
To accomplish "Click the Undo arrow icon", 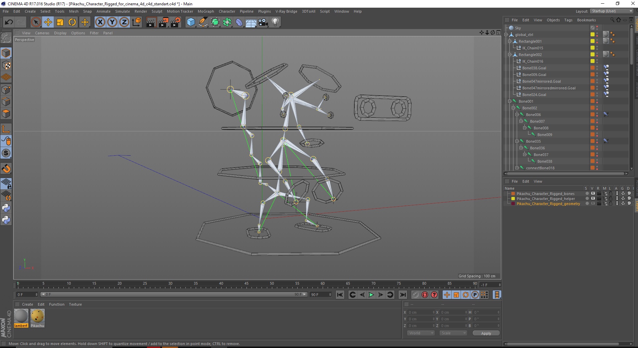I will pos(9,22).
